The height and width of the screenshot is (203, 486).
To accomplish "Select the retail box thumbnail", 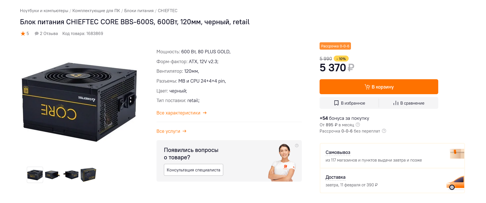I will [88, 175].
